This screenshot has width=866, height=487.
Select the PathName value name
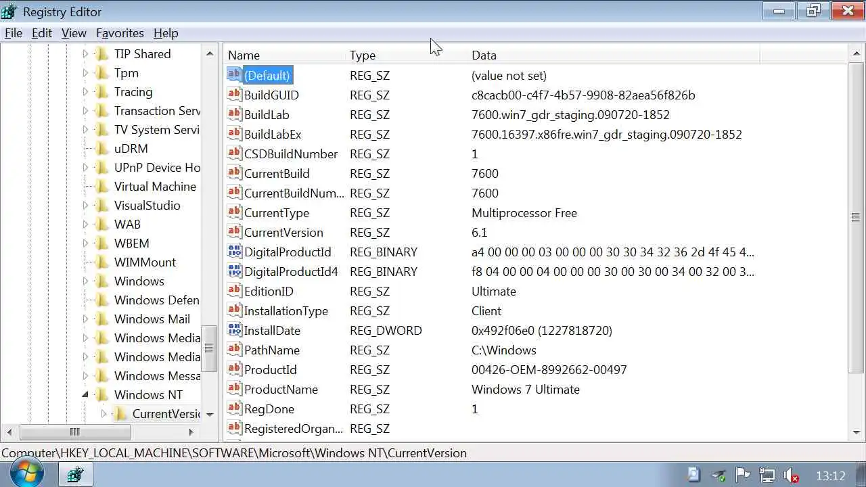272,350
